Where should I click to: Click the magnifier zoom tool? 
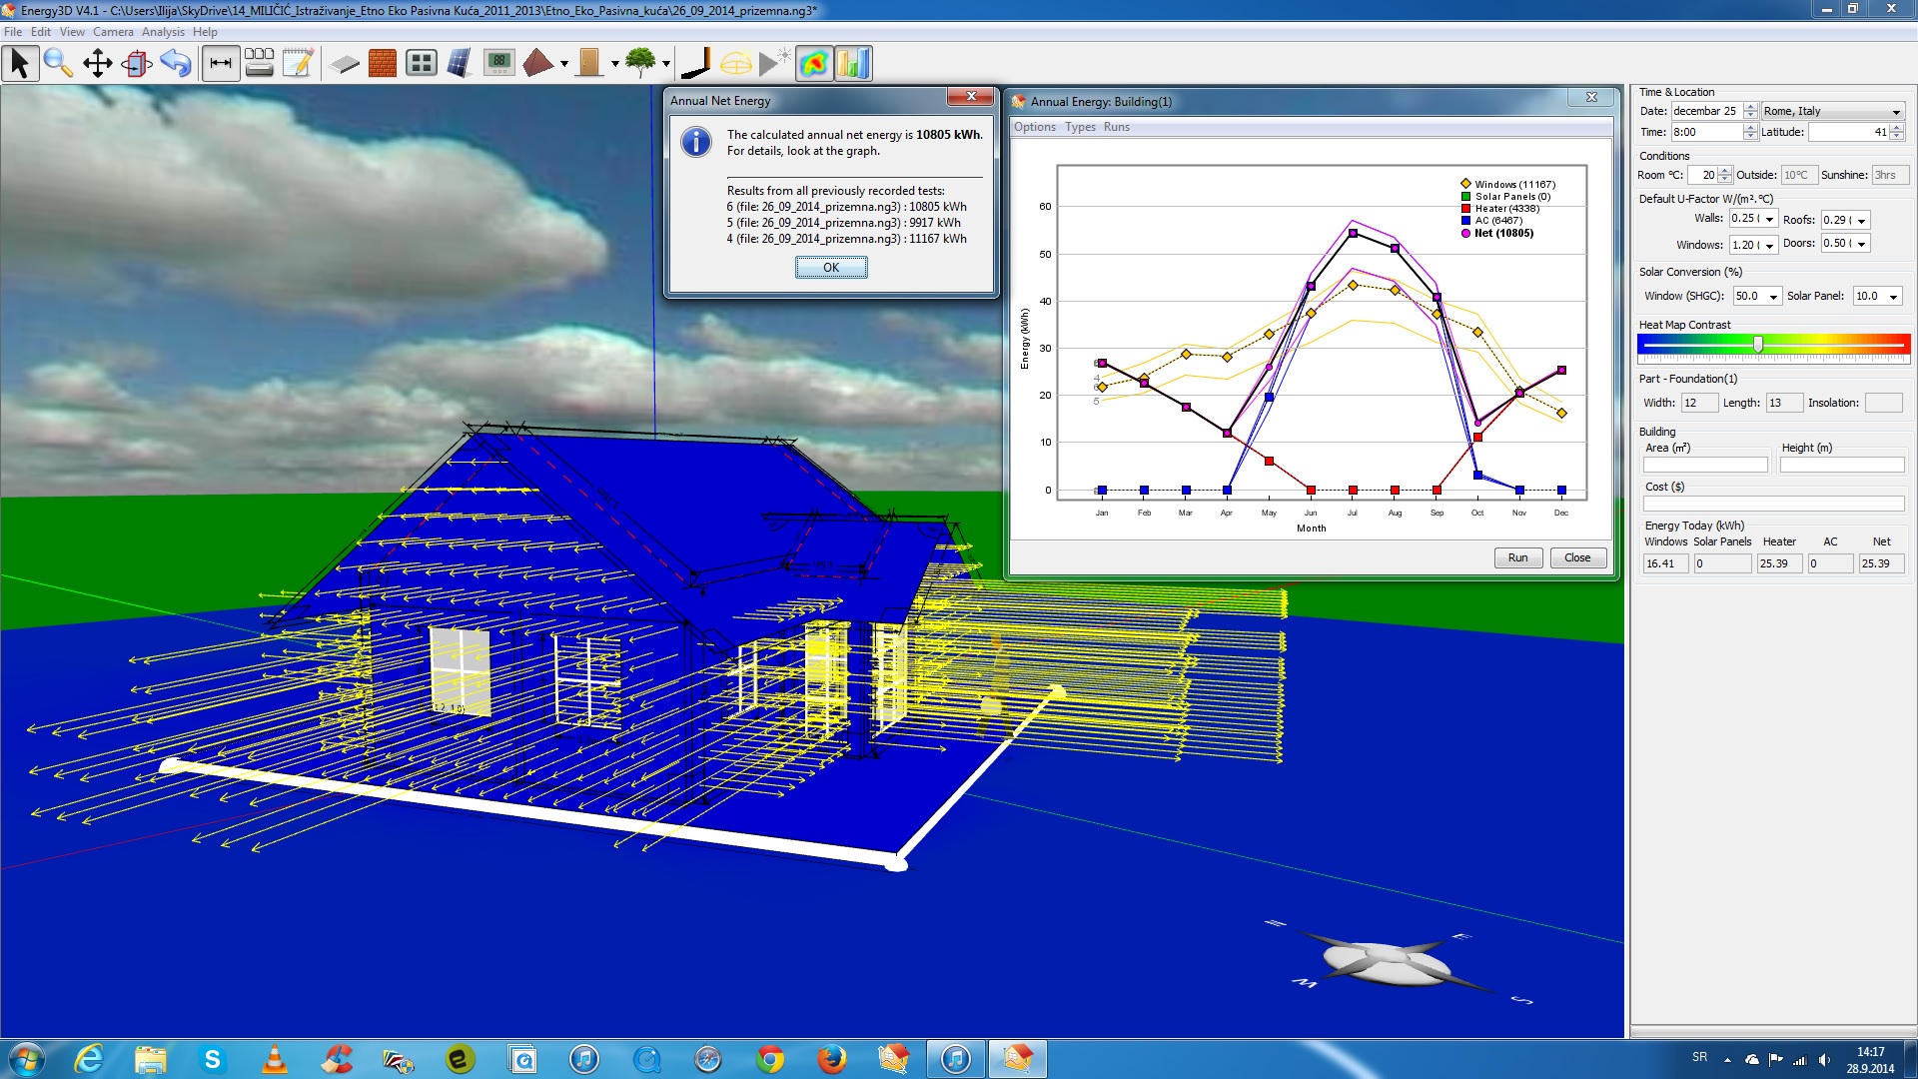pos(58,64)
